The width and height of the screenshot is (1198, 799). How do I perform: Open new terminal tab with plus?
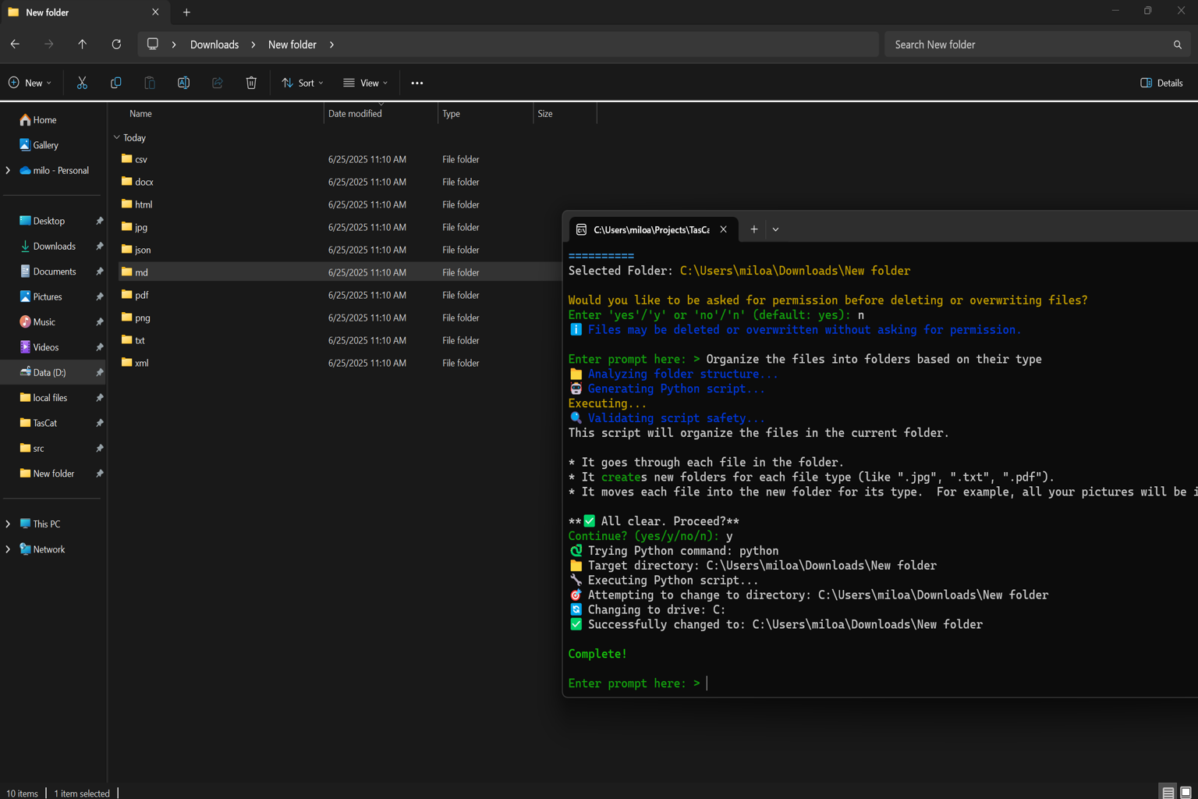[x=754, y=229]
